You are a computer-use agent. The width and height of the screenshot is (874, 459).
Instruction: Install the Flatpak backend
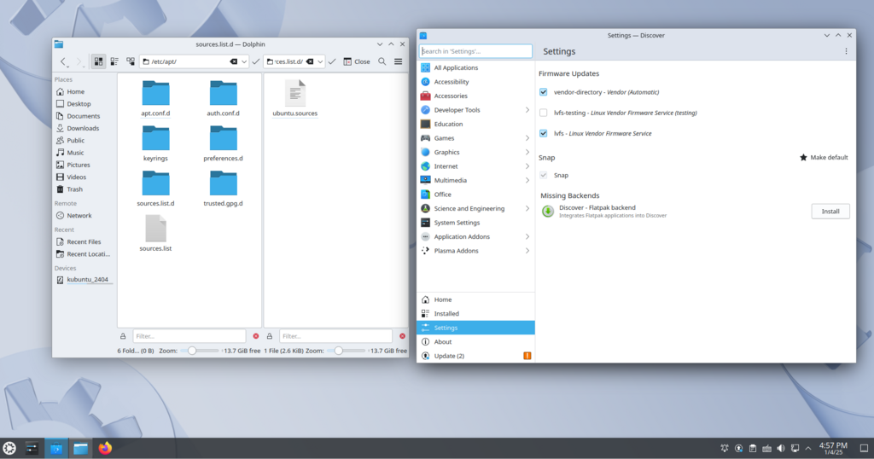[x=830, y=211]
